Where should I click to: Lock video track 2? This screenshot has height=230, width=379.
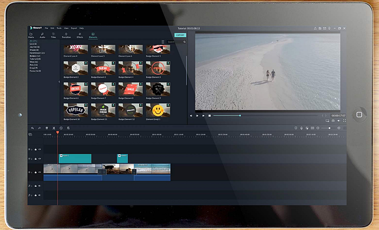[x=36, y=159]
